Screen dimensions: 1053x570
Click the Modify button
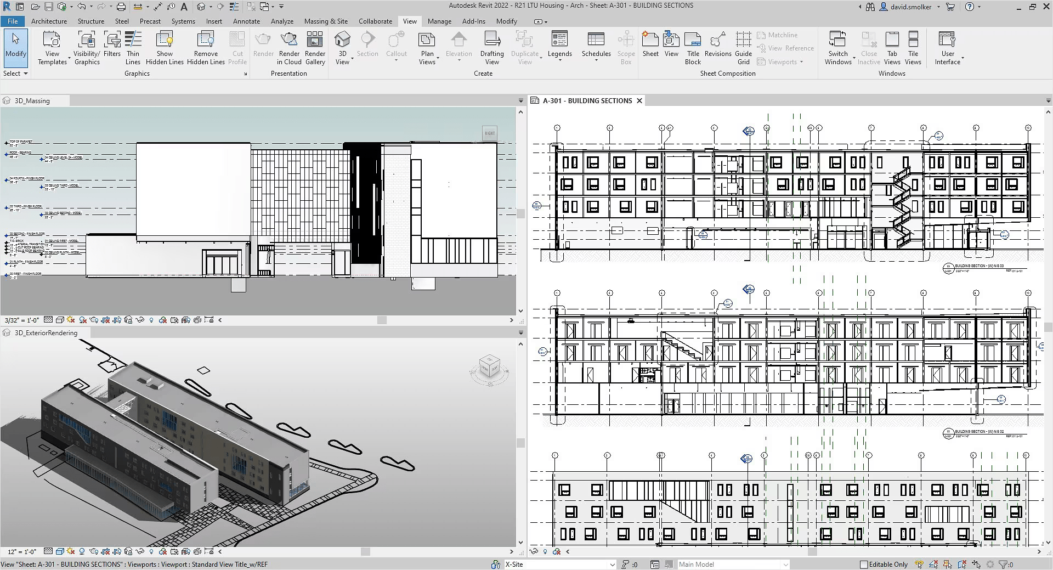click(15, 47)
